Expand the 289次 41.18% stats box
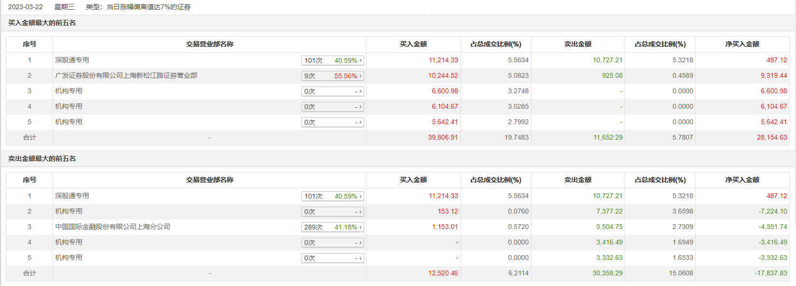The height and width of the screenshot is (286, 796). [332, 227]
